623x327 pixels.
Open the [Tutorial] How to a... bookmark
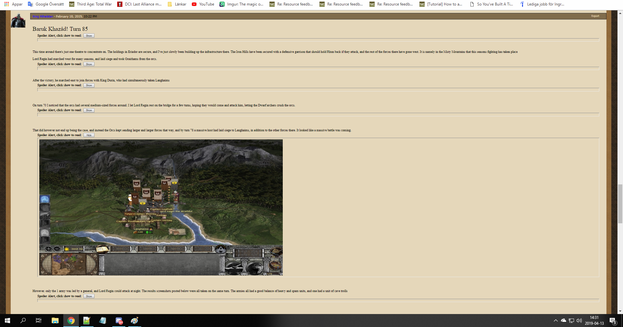click(x=441, y=4)
